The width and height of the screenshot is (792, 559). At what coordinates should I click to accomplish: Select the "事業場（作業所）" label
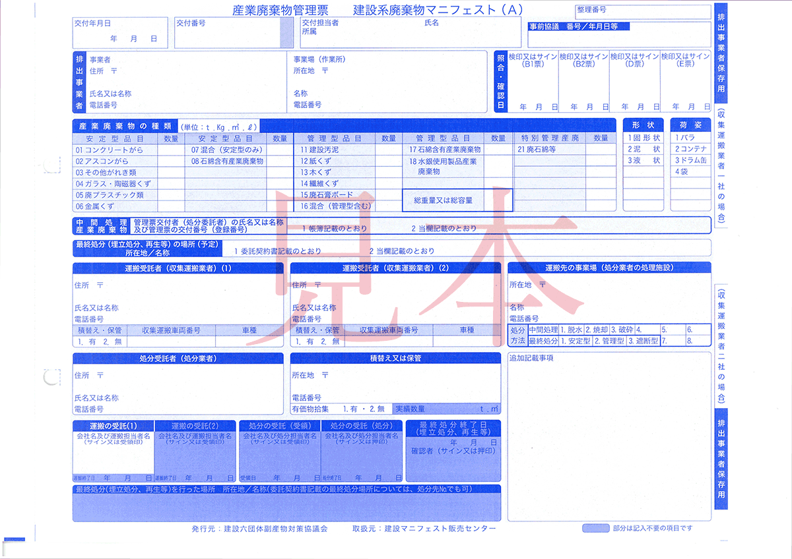(x=319, y=59)
